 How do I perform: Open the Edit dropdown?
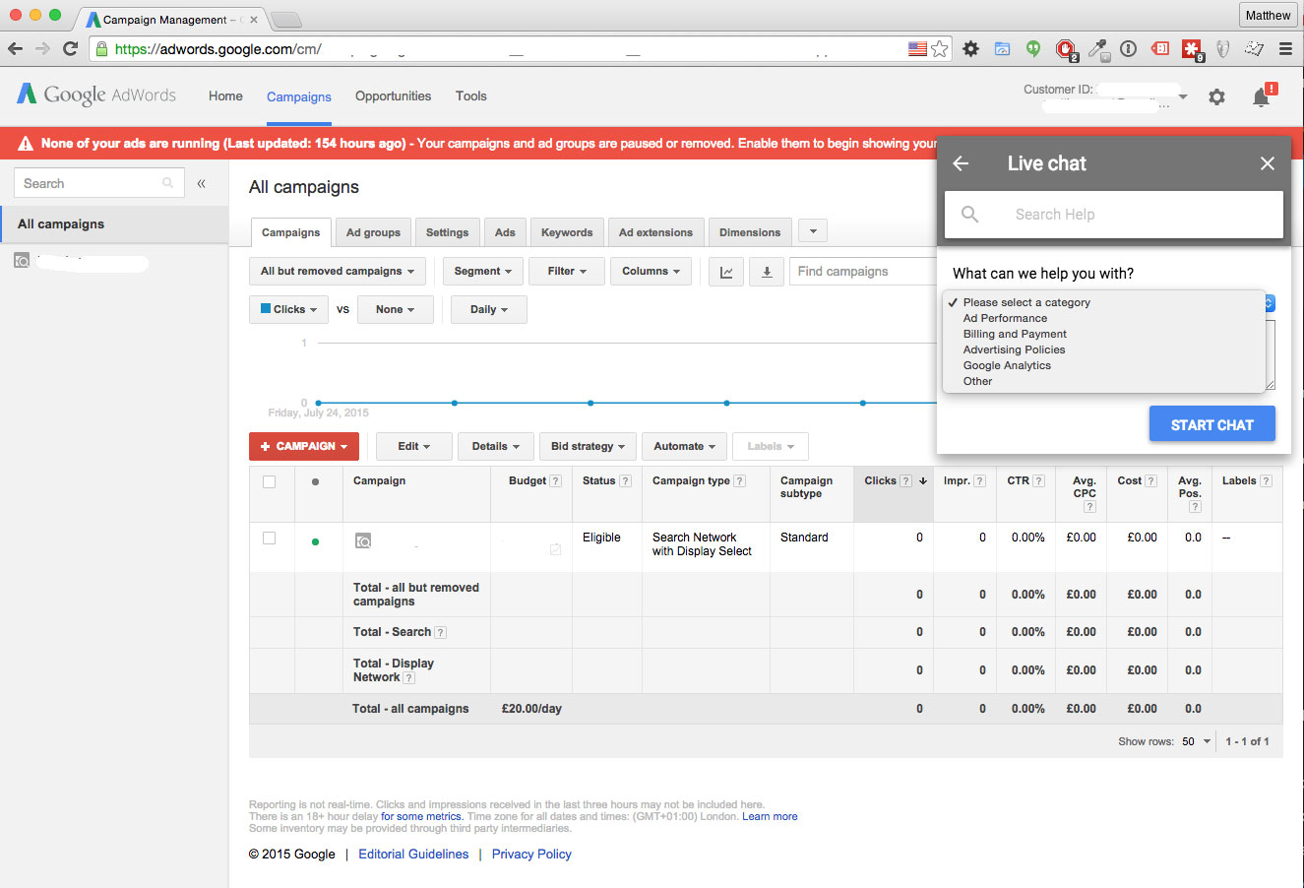coord(414,447)
